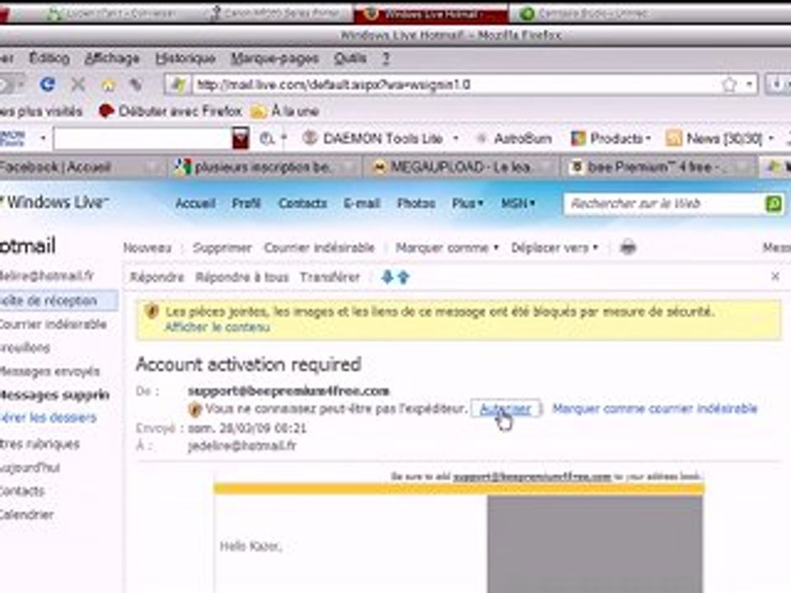The width and height of the screenshot is (791, 593).
Task: Open the Débuter avec Firefox bookmark
Action: 171,111
